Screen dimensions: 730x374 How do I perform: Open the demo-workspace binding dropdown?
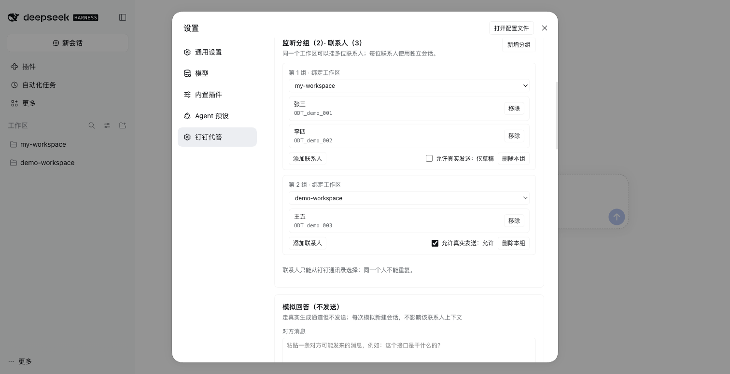409,198
